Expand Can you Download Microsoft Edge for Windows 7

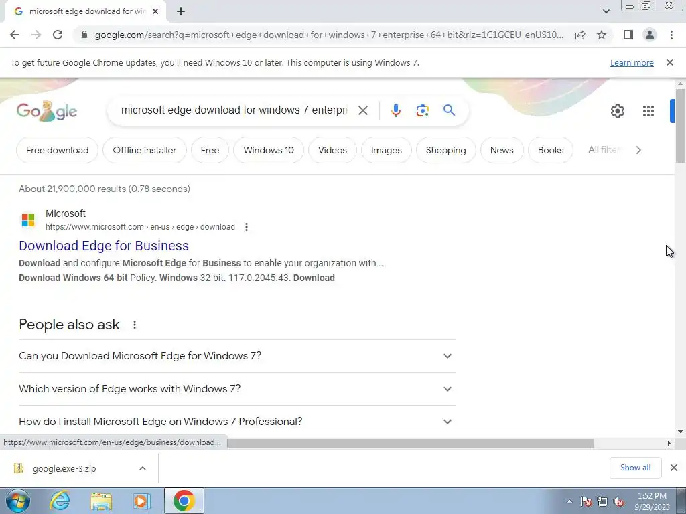(x=236, y=356)
